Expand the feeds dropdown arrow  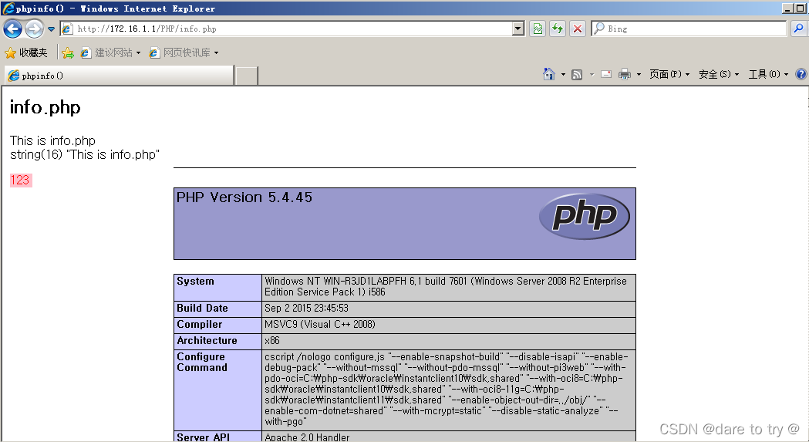coord(592,74)
